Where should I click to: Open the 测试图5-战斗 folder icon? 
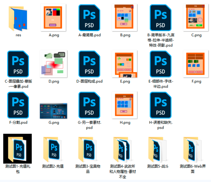(157, 149)
